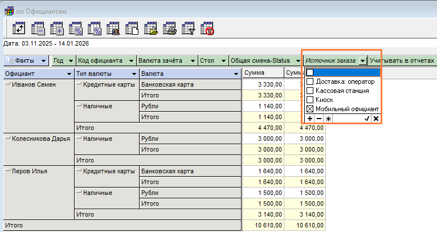This screenshot has width=437, height=232.
Task: Open the Факты dropdown
Action: 44,60
